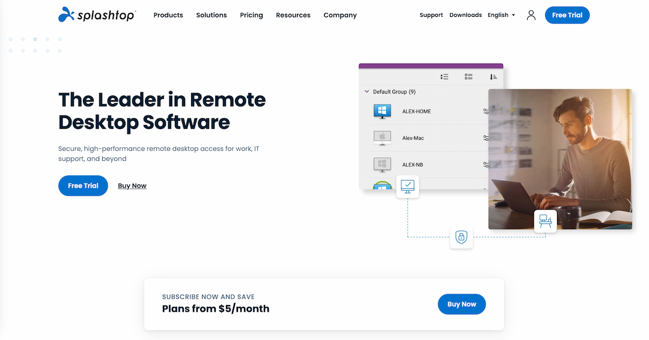This screenshot has width=649, height=340.
Task: Click the "Plans from $5/month" text
Action: (x=216, y=309)
